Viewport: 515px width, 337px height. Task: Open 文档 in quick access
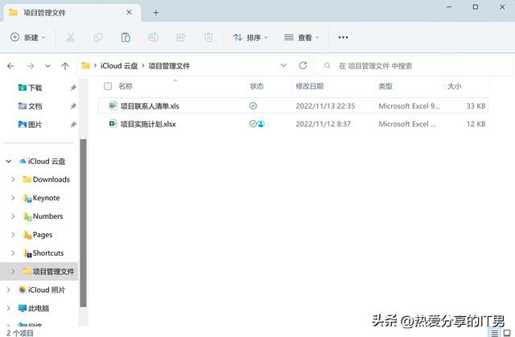(x=30, y=106)
